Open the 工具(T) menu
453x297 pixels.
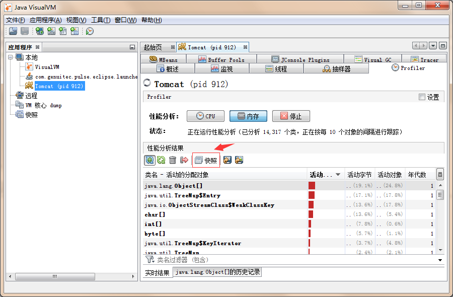point(101,20)
